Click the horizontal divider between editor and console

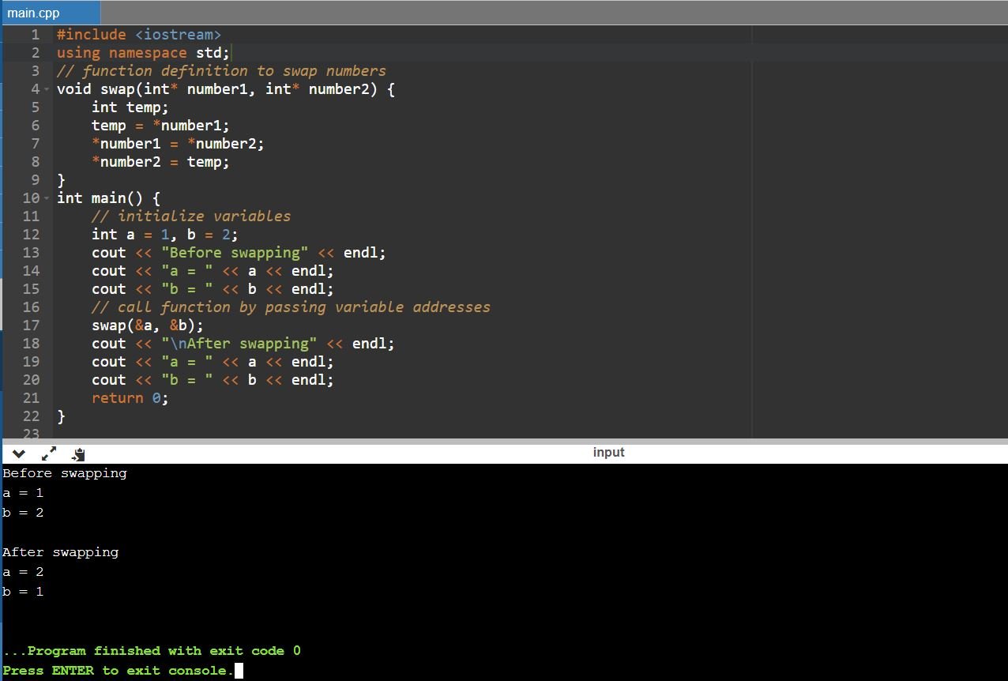pyautogui.click(x=504, y=441)
